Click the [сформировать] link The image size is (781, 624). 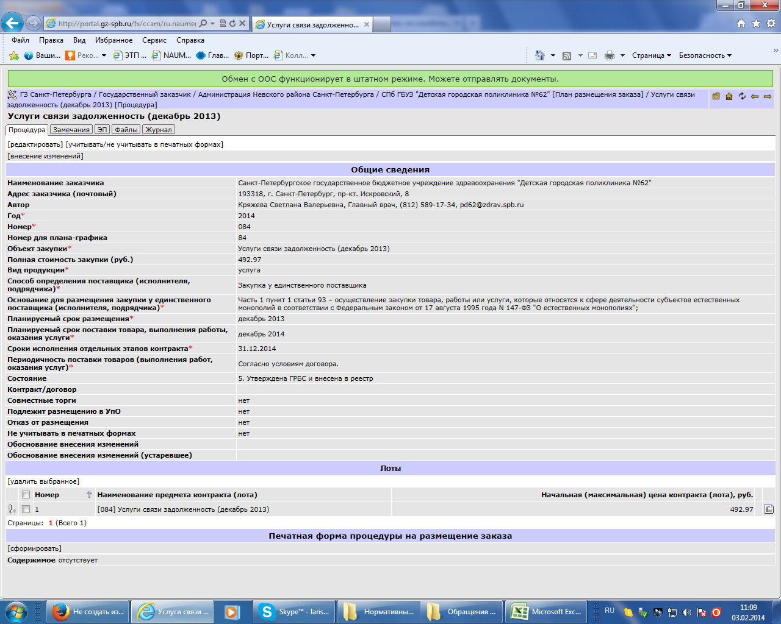(35, 548)
